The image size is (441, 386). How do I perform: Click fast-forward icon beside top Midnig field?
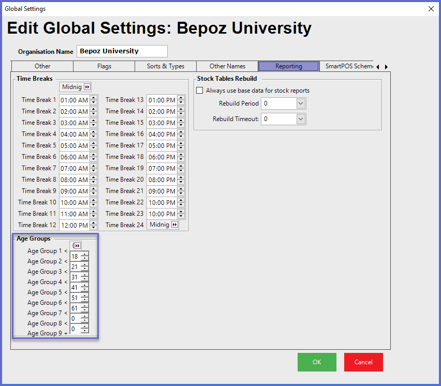tap(87, 87)
